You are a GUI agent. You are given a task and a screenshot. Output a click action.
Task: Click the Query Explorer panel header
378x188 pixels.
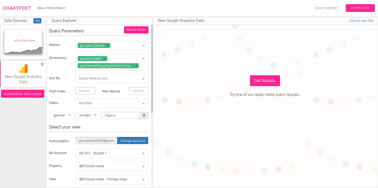point(64,21)
